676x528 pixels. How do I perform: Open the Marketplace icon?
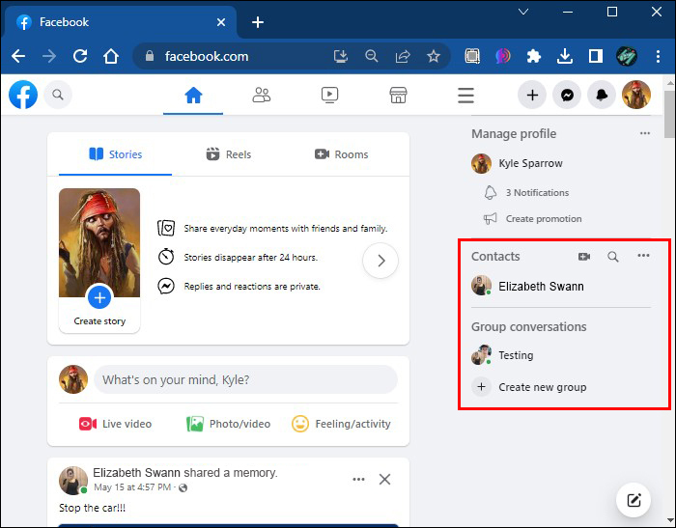pos(397,95)
